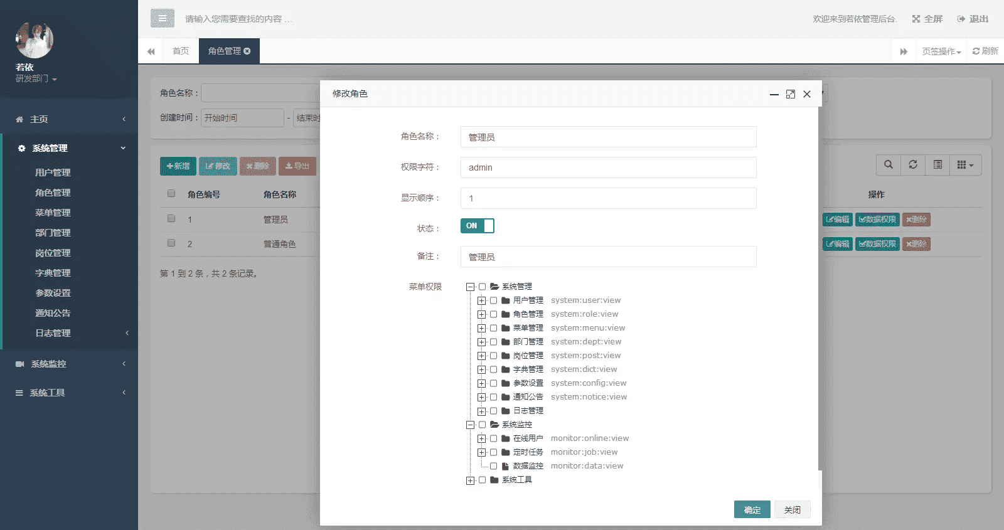The width and height of the screenshot is (1004, 530).
Task: Open the columns grid dropdown icon
Action: [966, 165]
